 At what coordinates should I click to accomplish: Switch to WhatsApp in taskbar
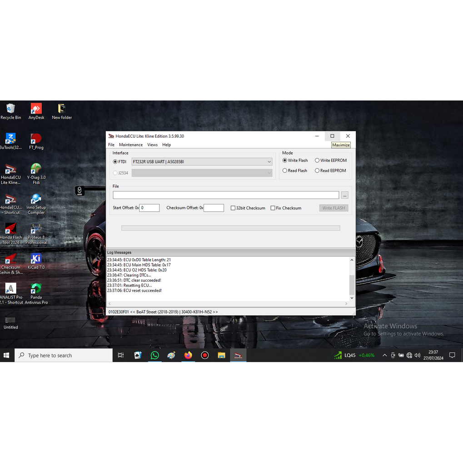click(x=154, y=355)
